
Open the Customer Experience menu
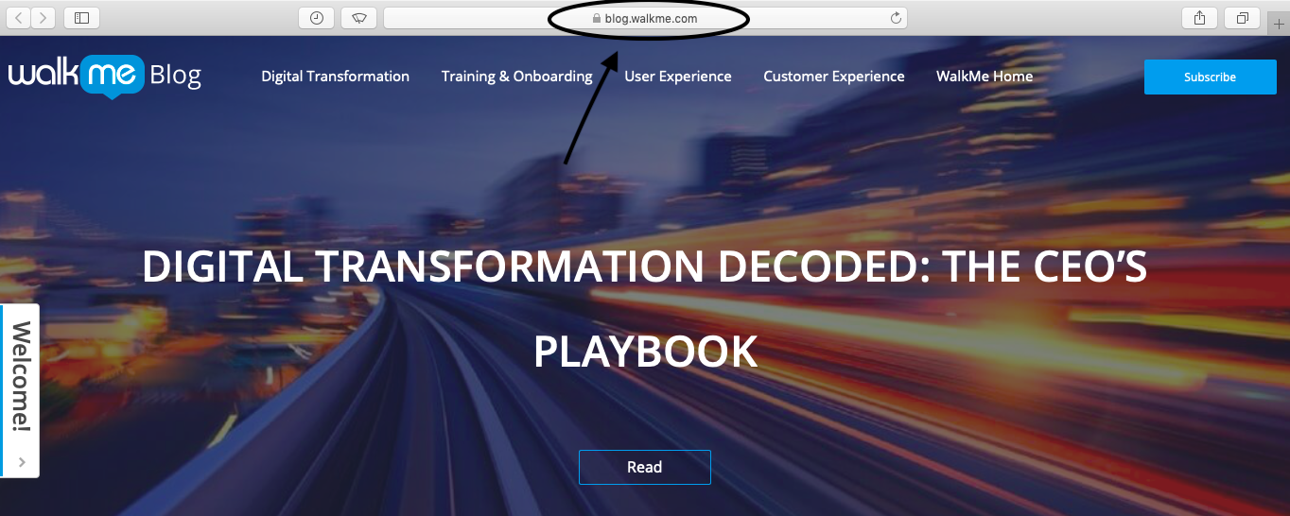click(834, 77)
